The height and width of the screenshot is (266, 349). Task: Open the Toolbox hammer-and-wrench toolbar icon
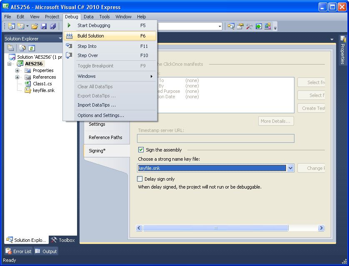pyautogui.click(x=249, y=26)
